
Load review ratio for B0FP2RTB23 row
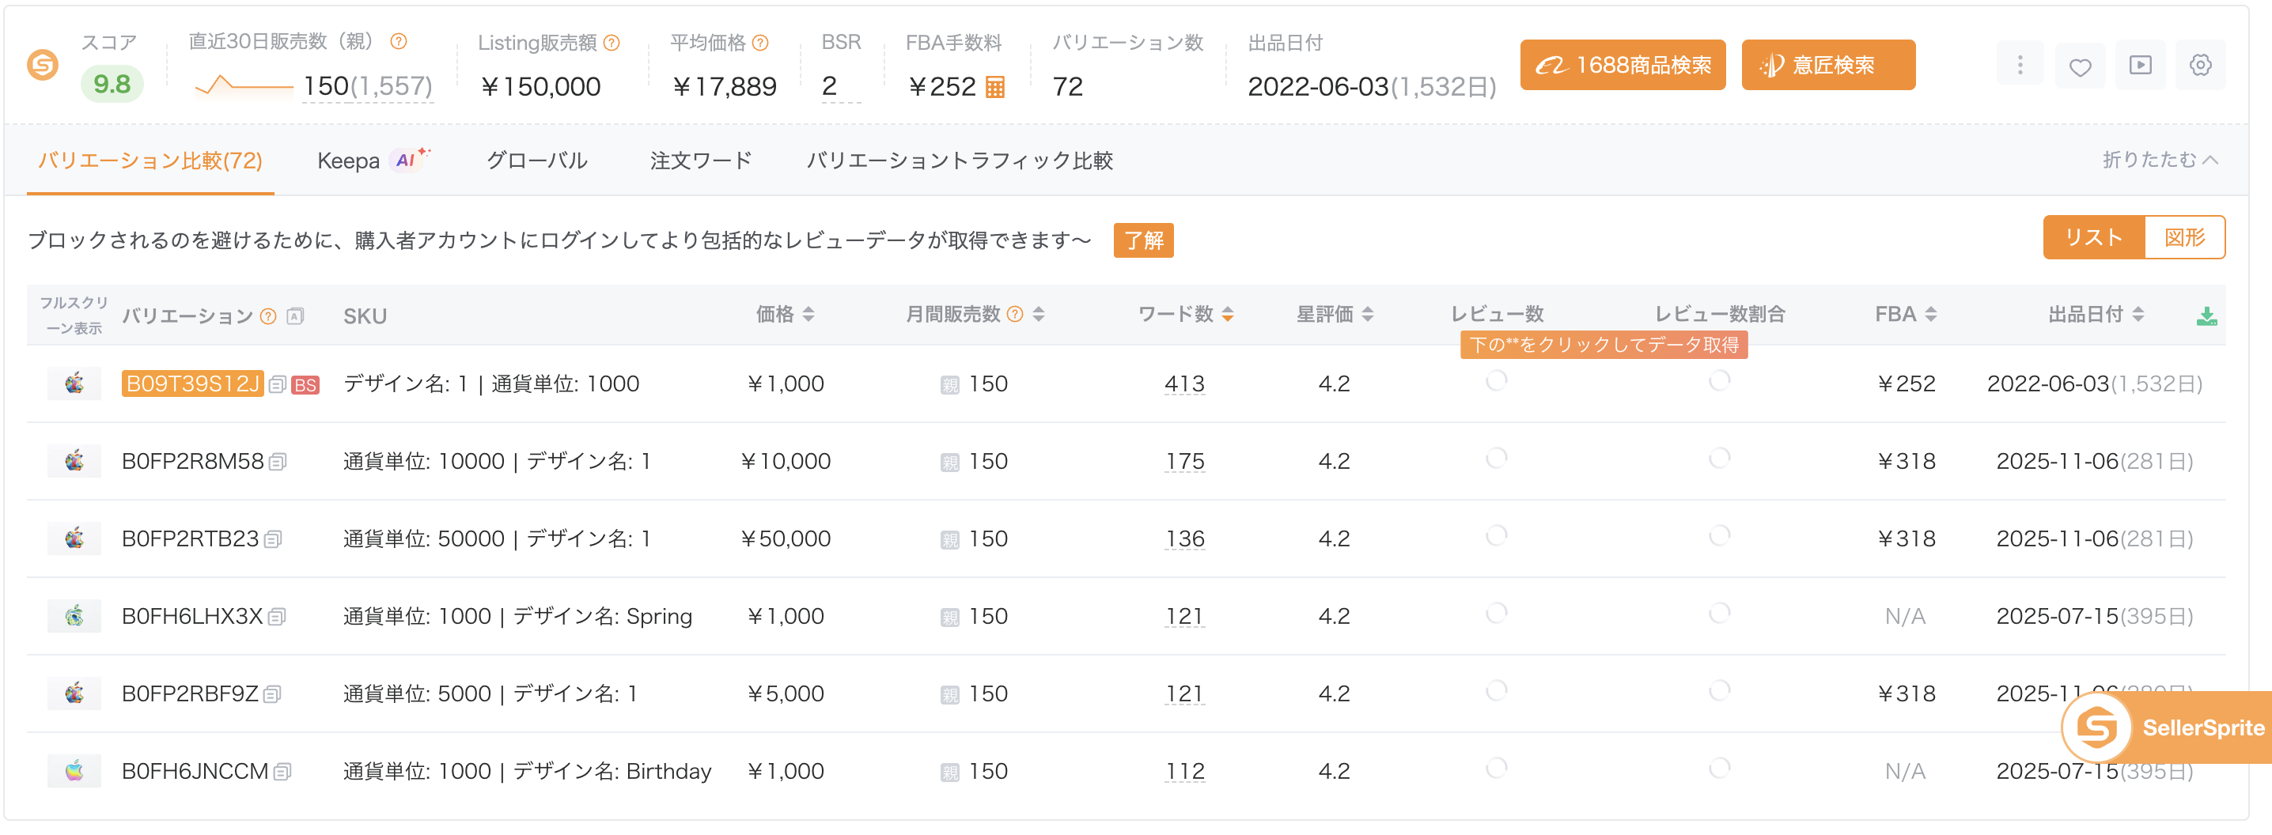(x=1719, y=536)
